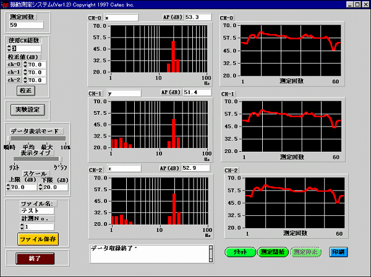Maximize the vibration measurement window
Screen dimensions: 371x277
(357, 4)
